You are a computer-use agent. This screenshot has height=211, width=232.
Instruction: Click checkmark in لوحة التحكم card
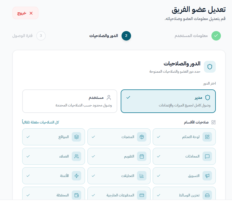pos(158,137)
